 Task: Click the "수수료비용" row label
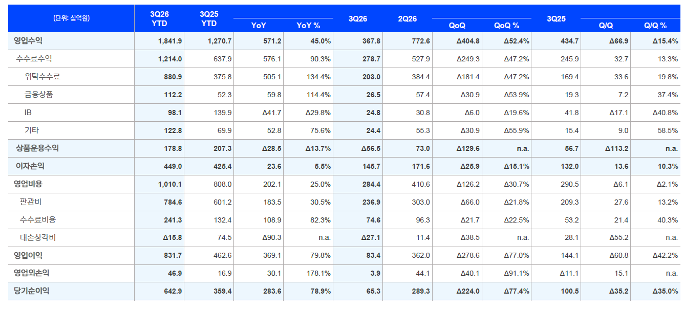pos(38,220)
